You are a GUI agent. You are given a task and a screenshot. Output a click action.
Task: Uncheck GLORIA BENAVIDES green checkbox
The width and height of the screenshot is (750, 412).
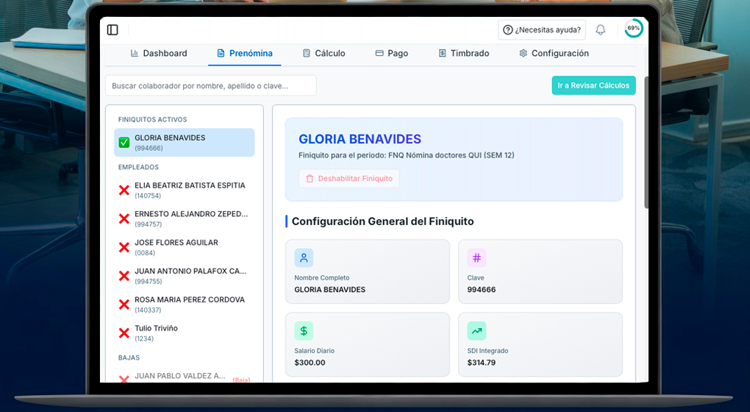point(124,143)
